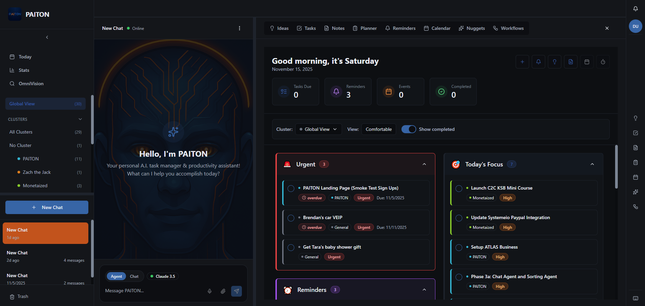
Task: Switch to Chat mode in message box
Action: point(134,276)
